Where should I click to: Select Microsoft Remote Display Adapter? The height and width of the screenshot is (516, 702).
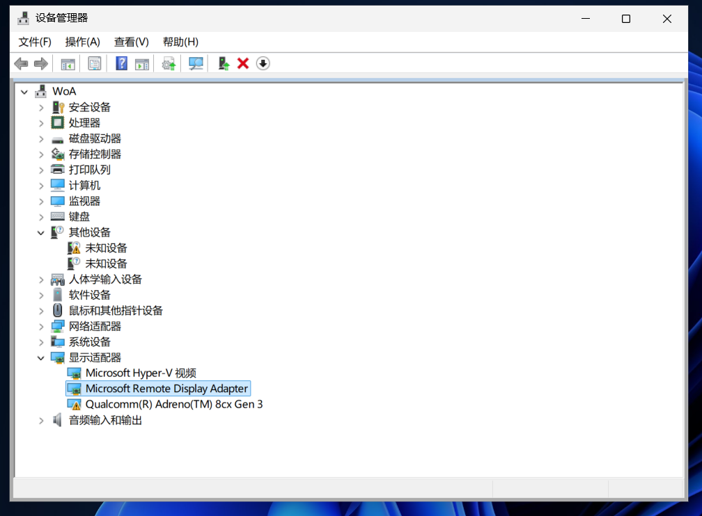point(166,389)
